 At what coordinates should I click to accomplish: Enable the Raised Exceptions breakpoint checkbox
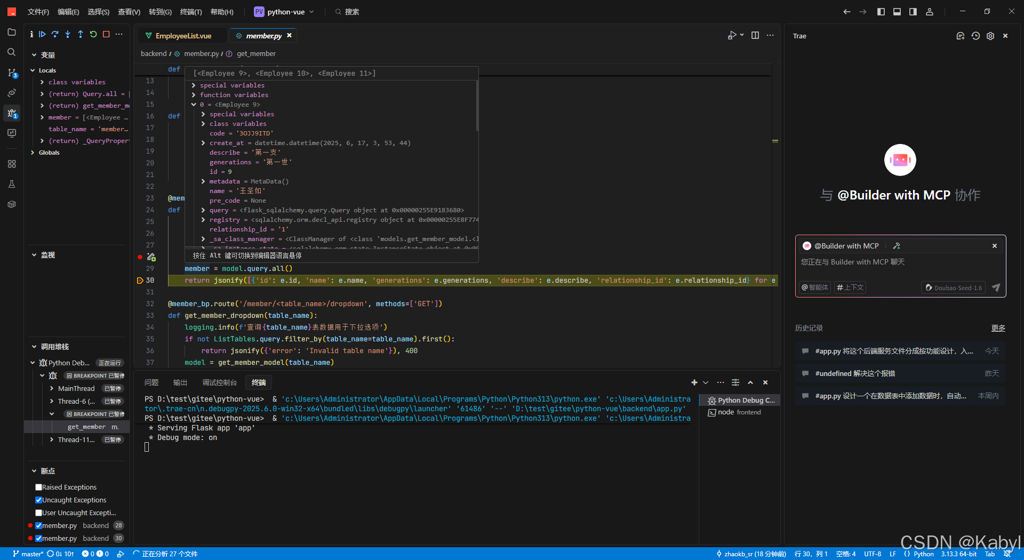pyautogui.click(x=38, y=487)
